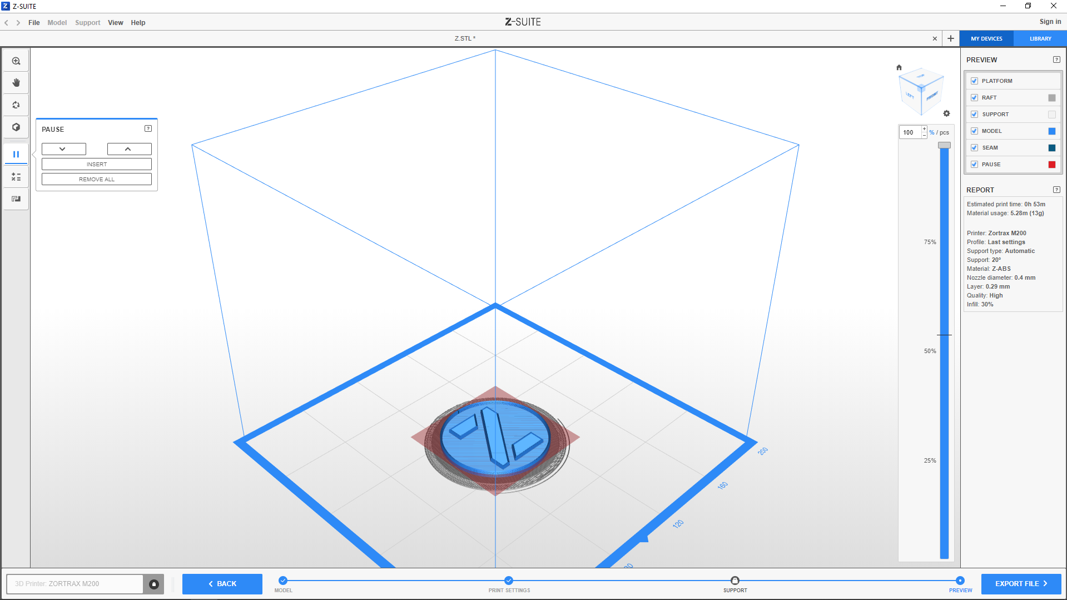
Task: Move pause up with chevron button
Action: (x=129, y=149)
